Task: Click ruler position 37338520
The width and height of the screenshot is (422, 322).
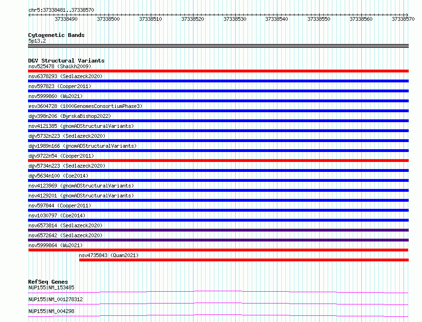Action: (x=193, y=19)
